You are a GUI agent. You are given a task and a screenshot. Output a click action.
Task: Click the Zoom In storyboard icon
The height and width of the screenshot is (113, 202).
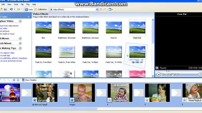click(5, 80)
